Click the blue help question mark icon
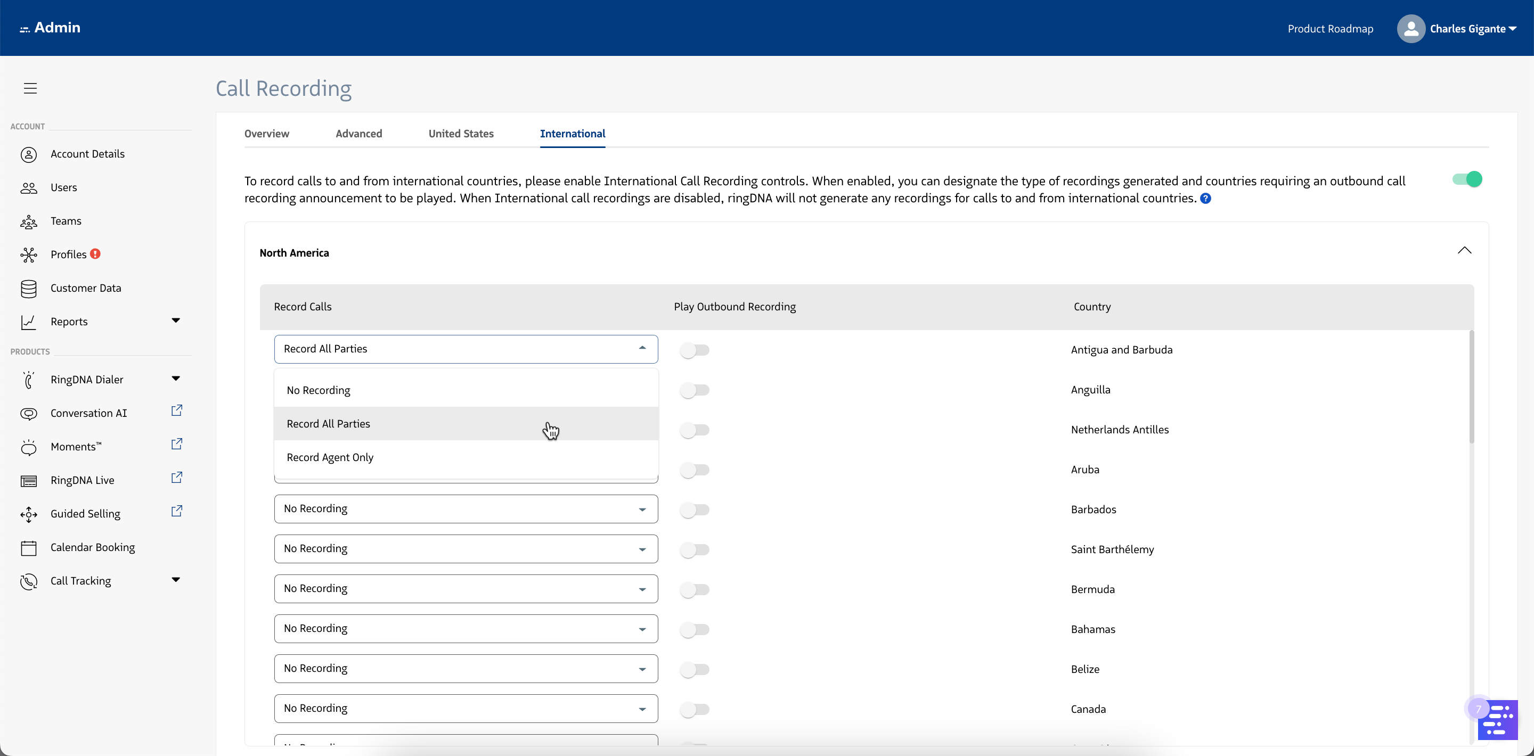The image size is (1534, 756). [x=1205, y=199]
